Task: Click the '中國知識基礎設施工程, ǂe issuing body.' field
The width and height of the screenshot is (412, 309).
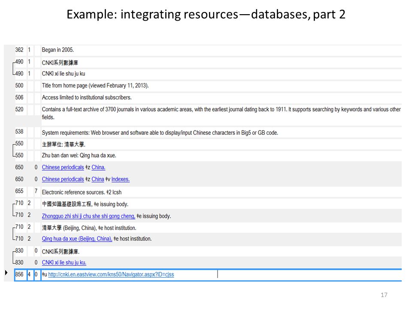Action: coord(85,204)
